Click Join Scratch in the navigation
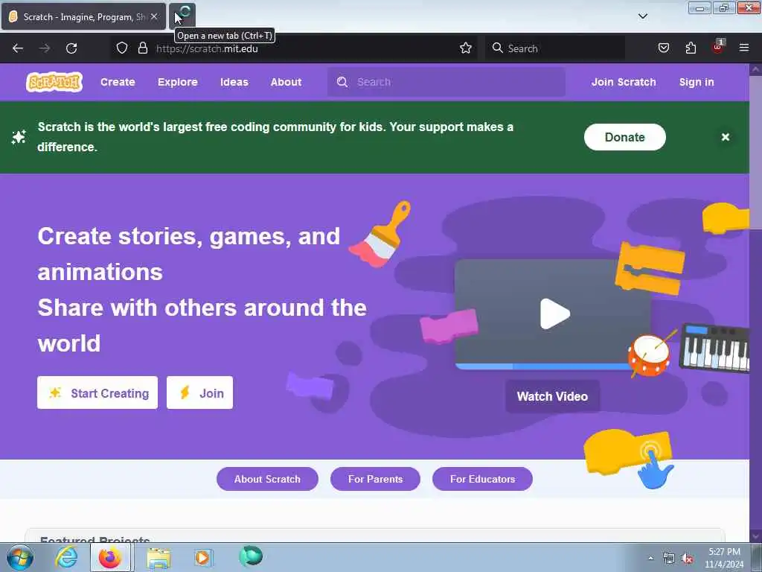The image size is (762, 572). point(624,82)
